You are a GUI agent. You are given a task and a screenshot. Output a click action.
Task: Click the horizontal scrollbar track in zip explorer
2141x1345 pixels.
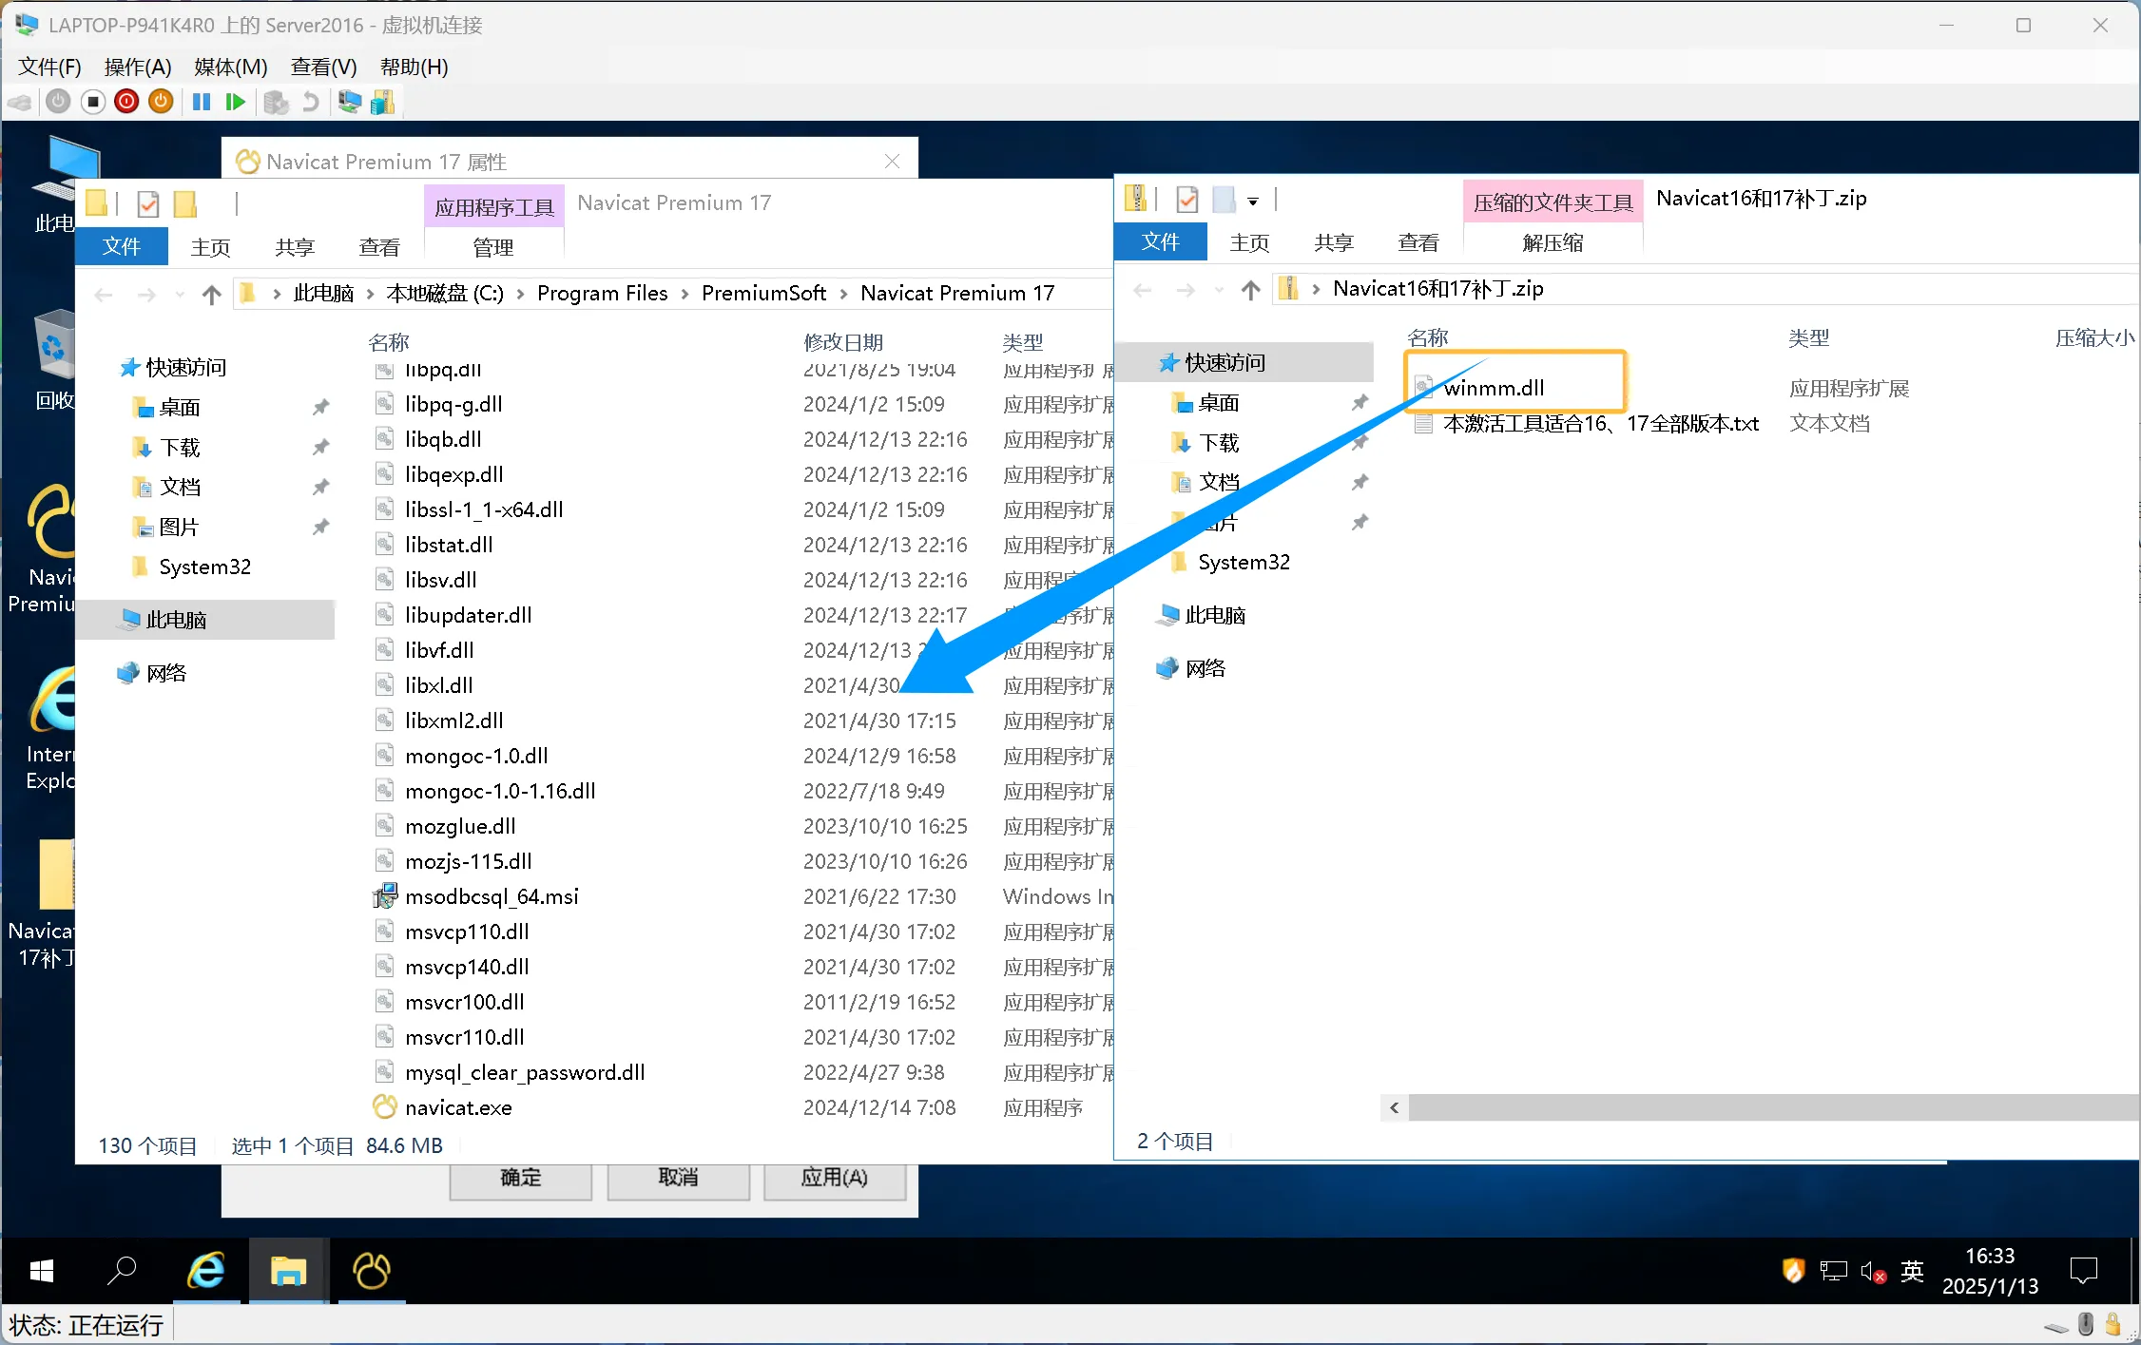tap(1774, 1107)
